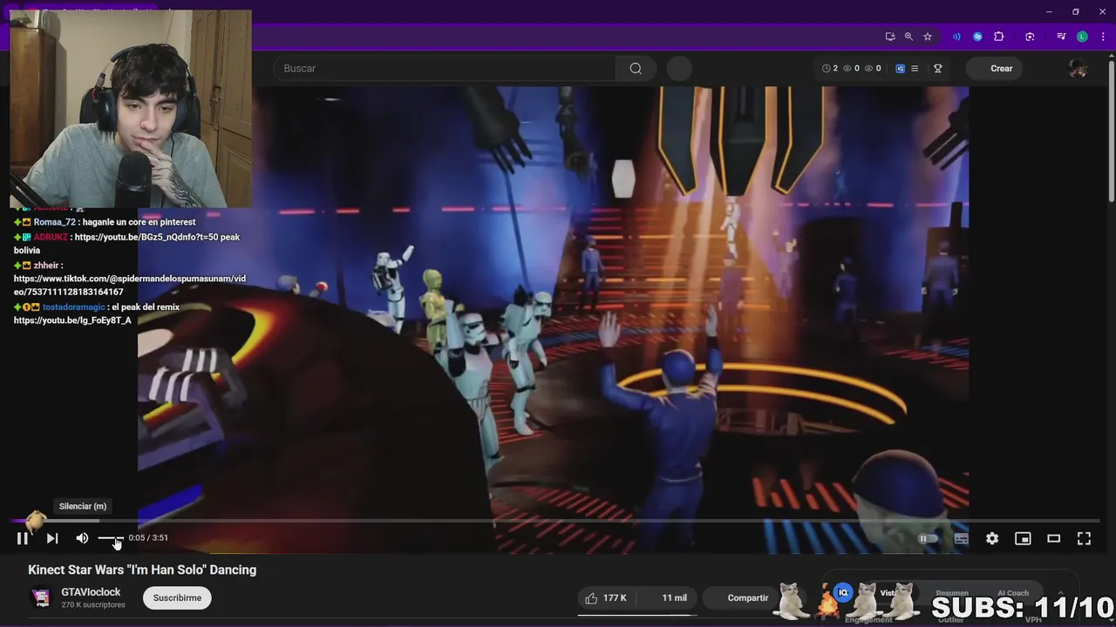Viewport: 1116px width, 627px height.
Task: Click the video title 'Kinect Star Wars'
Action: pyautogui.click(x=142, y=570)
